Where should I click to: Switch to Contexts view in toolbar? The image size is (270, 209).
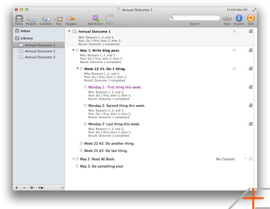(x=46, y=18)
